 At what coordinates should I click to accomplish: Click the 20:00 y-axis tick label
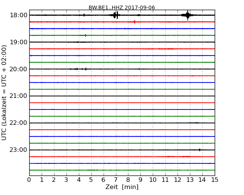click(18, 69)
